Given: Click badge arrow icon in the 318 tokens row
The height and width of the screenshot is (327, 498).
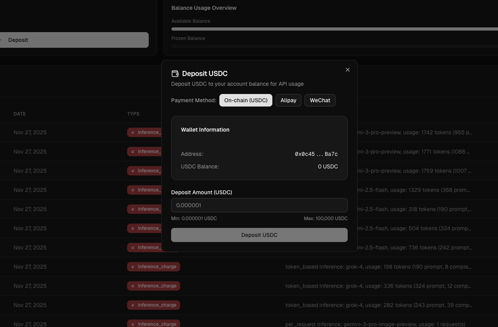Looking at the screenshot, I should (133, 209).
